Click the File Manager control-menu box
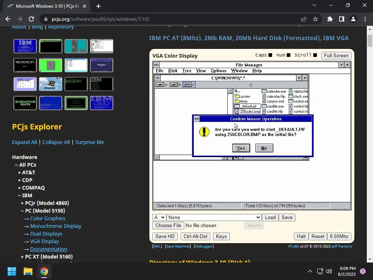 [156, 65]
